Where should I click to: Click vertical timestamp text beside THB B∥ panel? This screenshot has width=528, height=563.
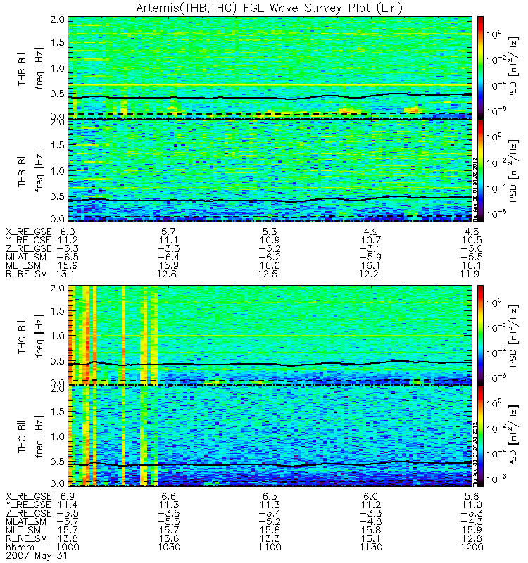[x=474, y=189]
